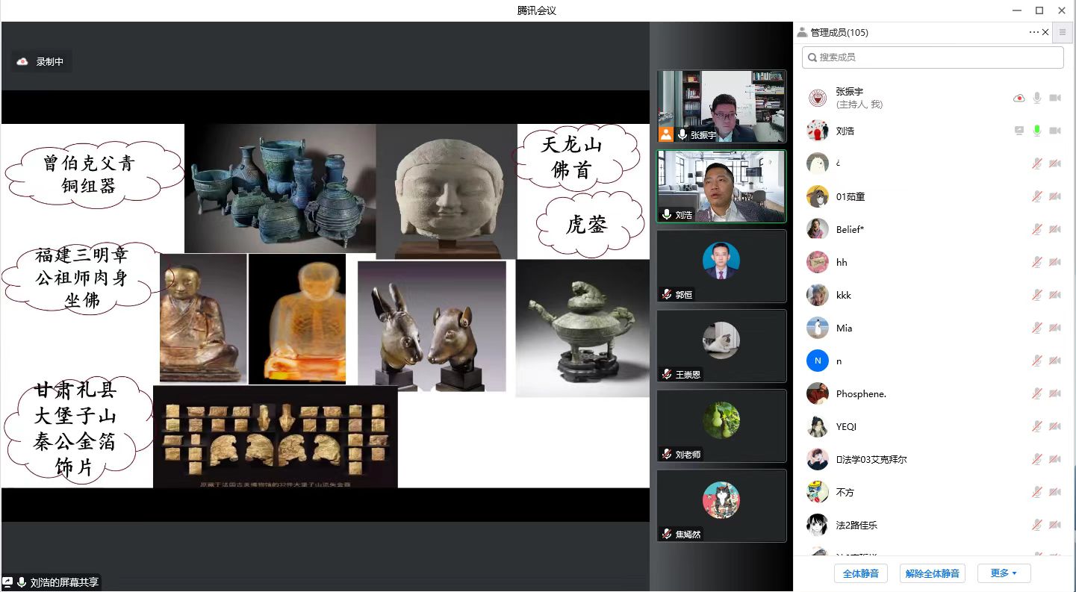Image resolution: width=1076 pixels, height=592 pixels.
Task: Click the screen share icon beside 刘浩
Action: [x=1019, y=131]
